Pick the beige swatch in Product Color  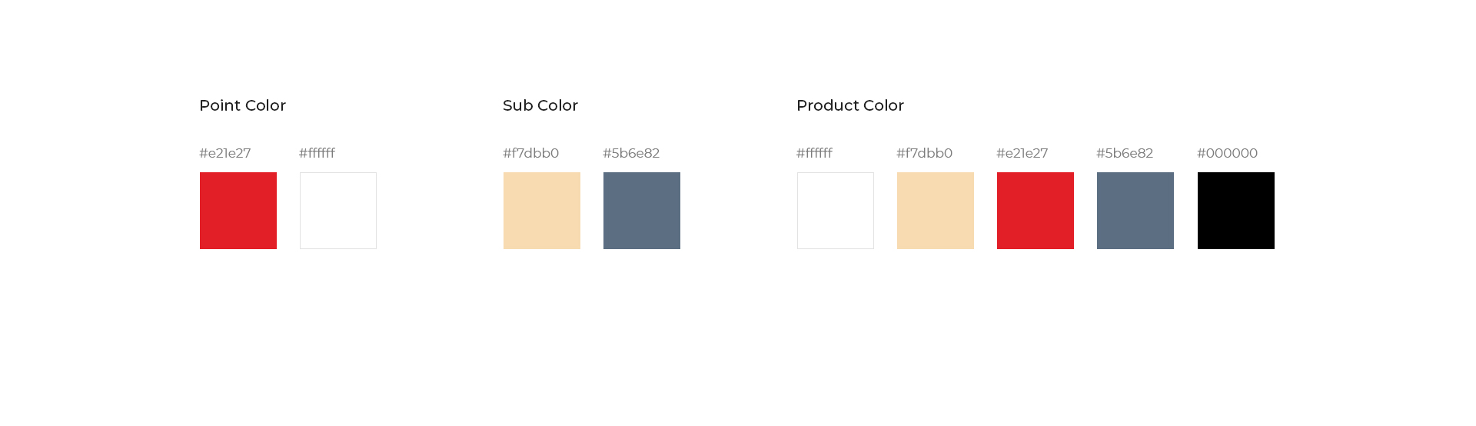(936, 211)
